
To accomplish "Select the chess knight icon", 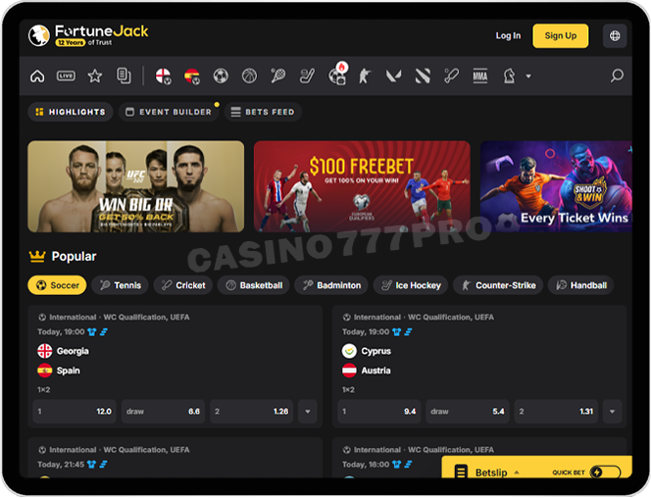I will pyautogui.click(x=509, y=75).
